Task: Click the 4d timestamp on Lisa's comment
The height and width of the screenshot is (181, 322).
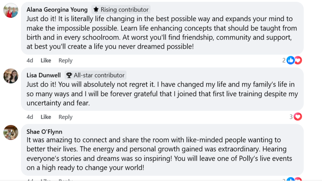Action: (x=30, y=117)
